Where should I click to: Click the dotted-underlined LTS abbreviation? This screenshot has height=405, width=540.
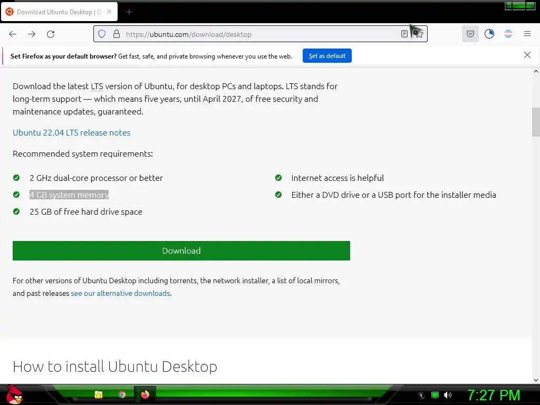pos(97,86)
